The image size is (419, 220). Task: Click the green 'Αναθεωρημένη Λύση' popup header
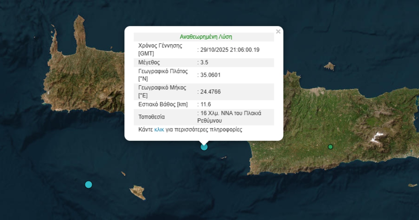point(206,37)
